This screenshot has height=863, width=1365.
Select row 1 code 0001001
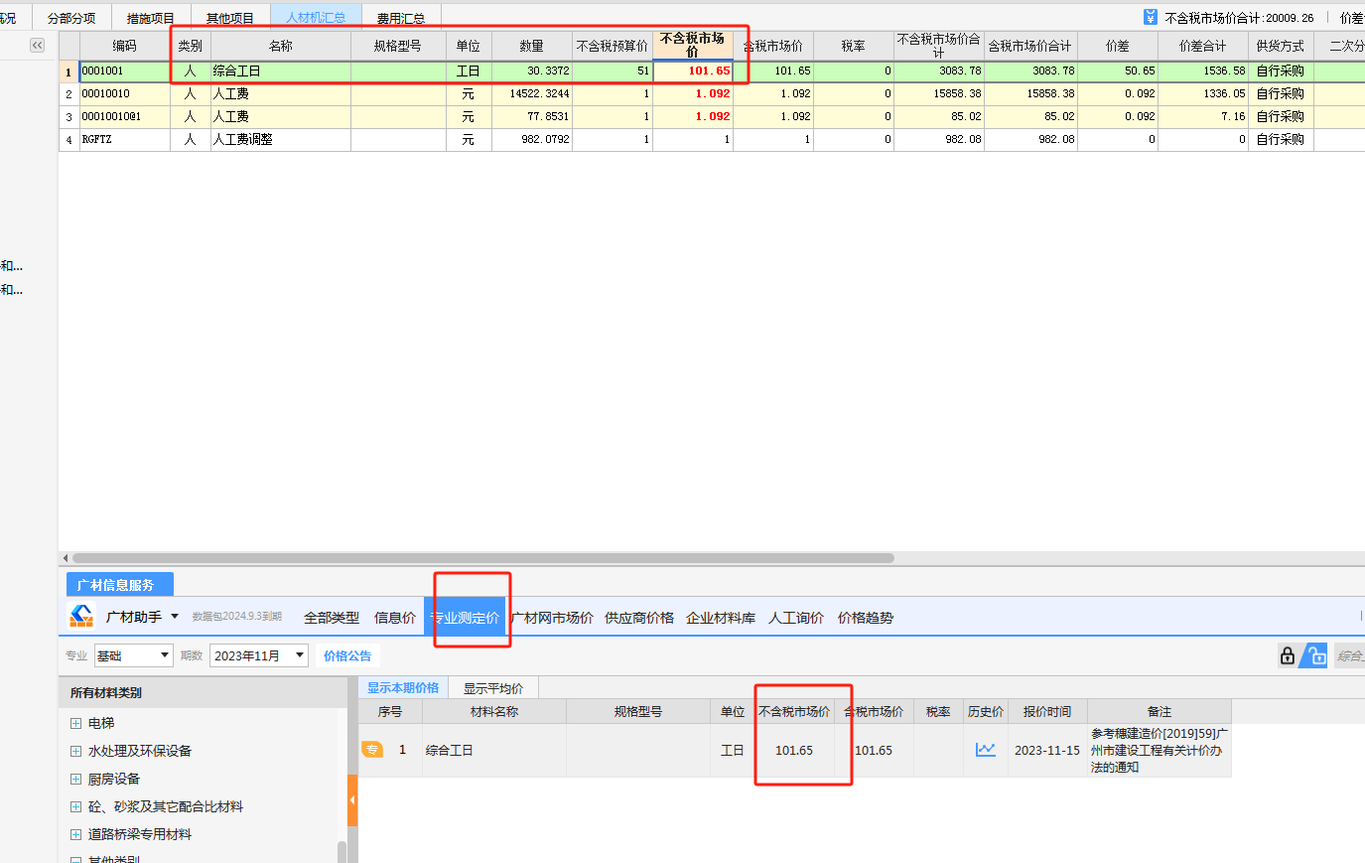coord(124,71)
